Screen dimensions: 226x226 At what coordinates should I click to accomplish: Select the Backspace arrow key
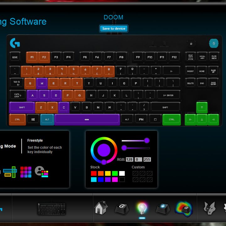(x=171, y=71)
